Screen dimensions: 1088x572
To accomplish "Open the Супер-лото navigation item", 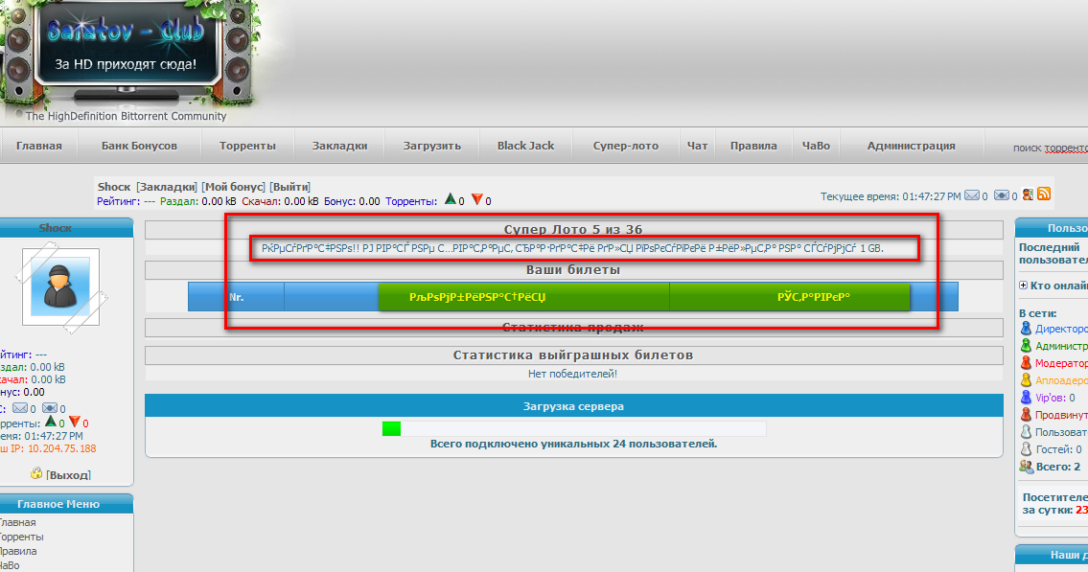I will [626, 146].
